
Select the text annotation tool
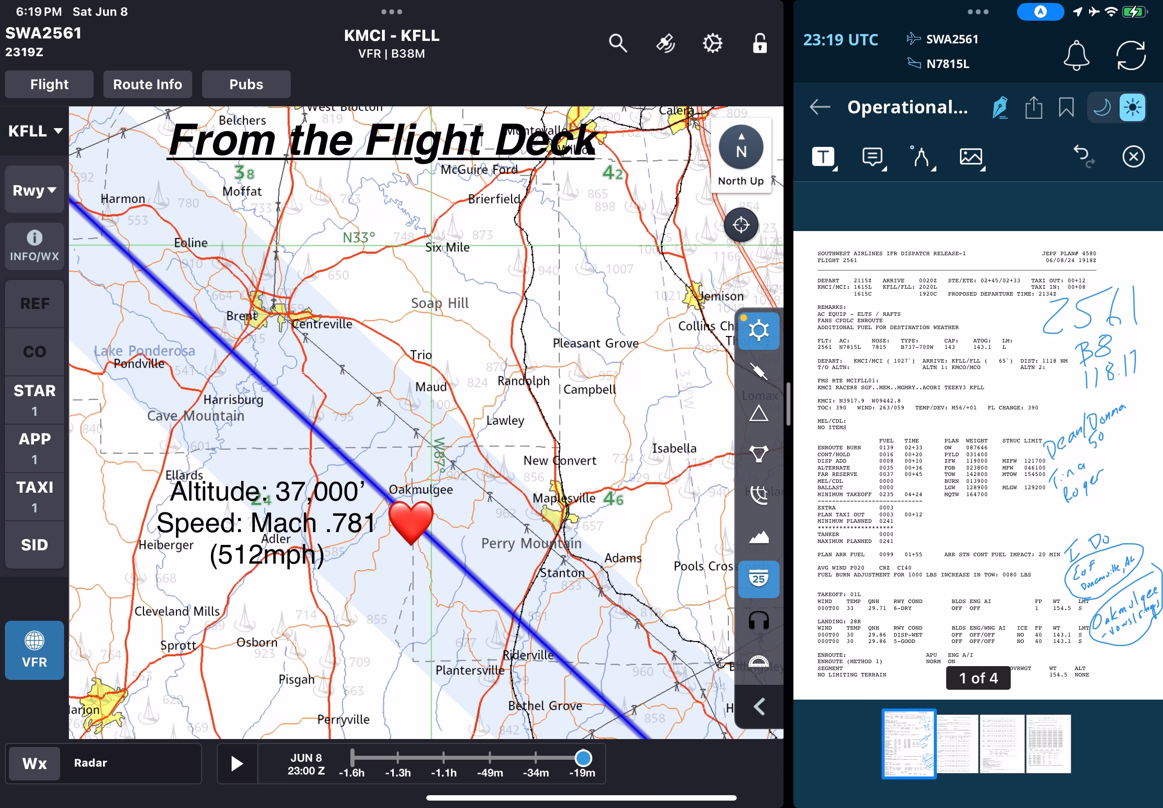point(823,157)
